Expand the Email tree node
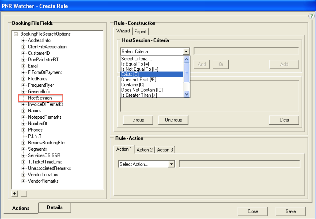The image size is (316, 219). click(23, 66)
